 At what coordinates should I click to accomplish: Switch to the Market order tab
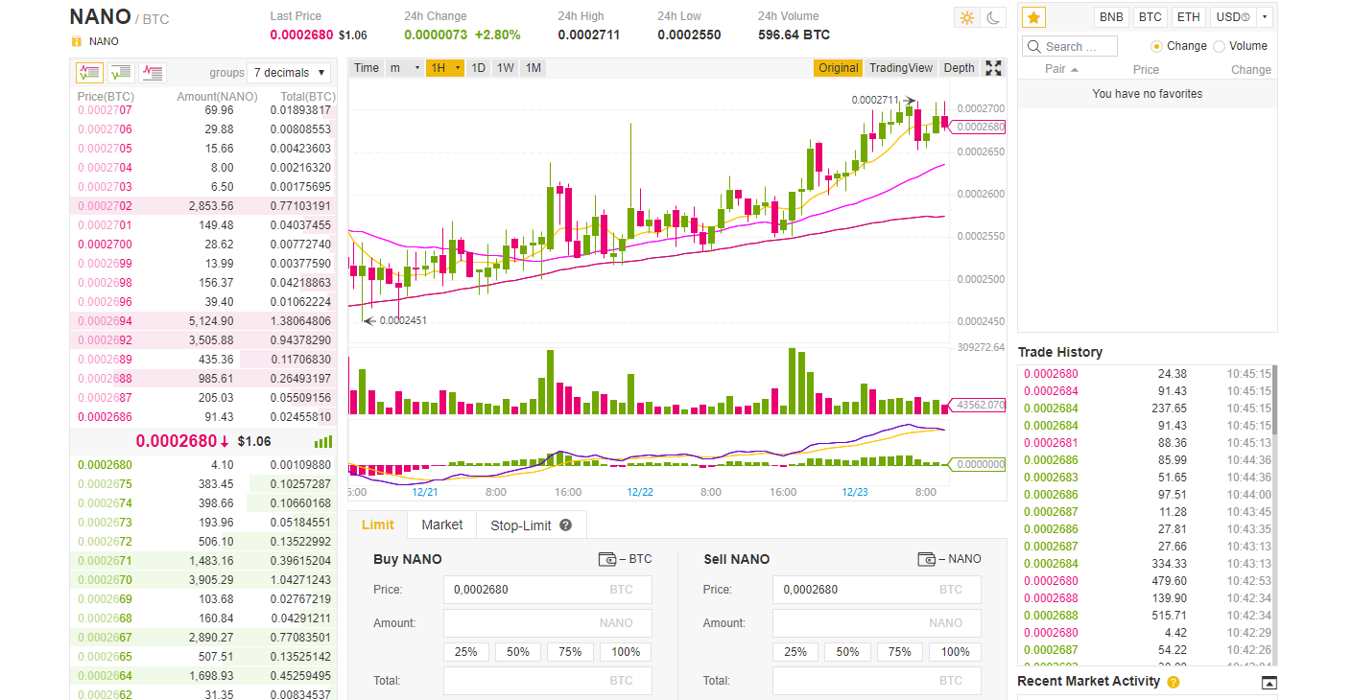point(441,525)
